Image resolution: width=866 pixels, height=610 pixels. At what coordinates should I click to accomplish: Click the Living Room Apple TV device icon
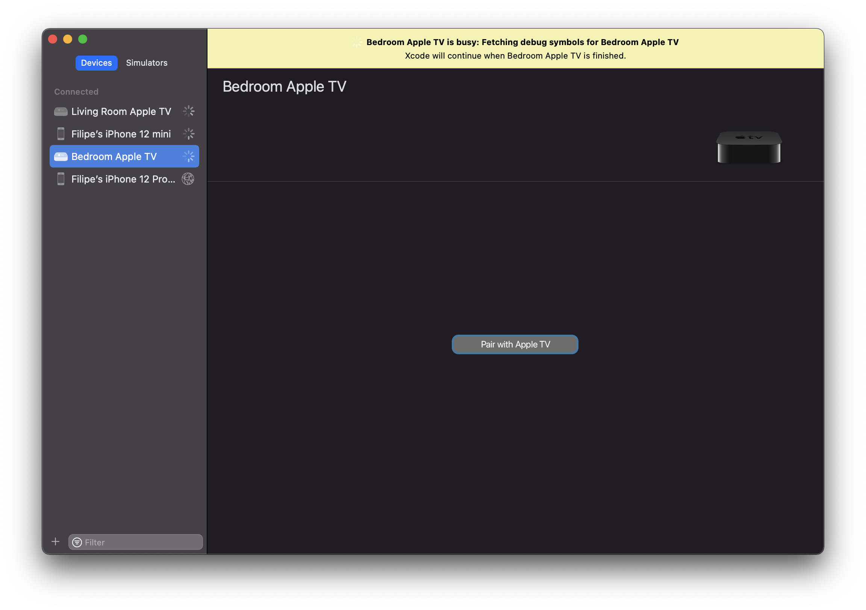(x=61, y=112)
